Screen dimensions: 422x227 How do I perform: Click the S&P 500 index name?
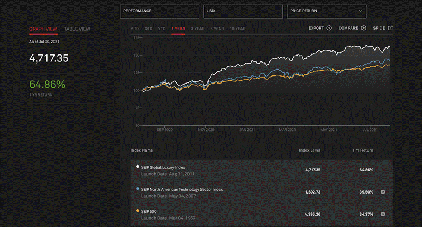(149, 211)
